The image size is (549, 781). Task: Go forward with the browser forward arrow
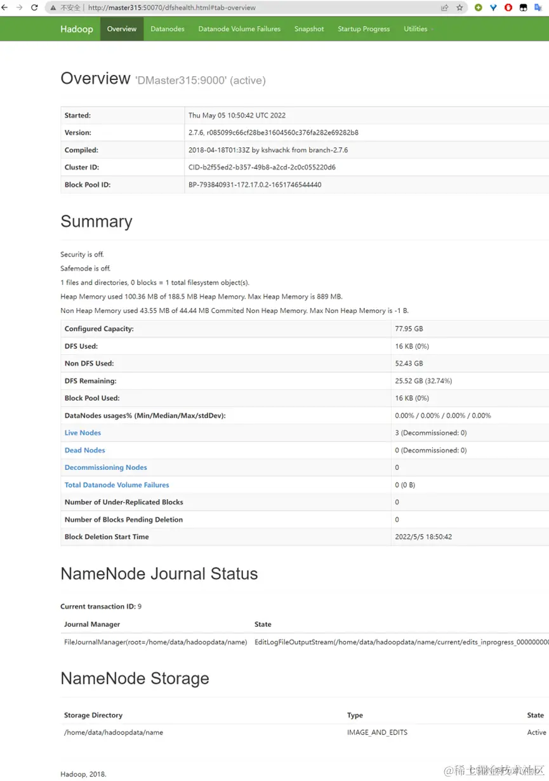(x=20, y=8)
